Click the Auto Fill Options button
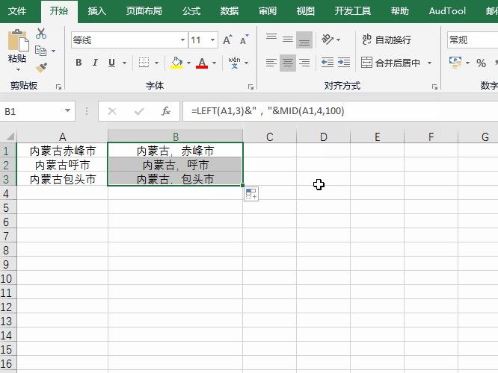The height and width of the screenshot is (373, 498). point(251,194)
